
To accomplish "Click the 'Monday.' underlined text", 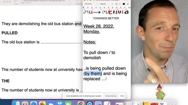I will click(92, 32).
